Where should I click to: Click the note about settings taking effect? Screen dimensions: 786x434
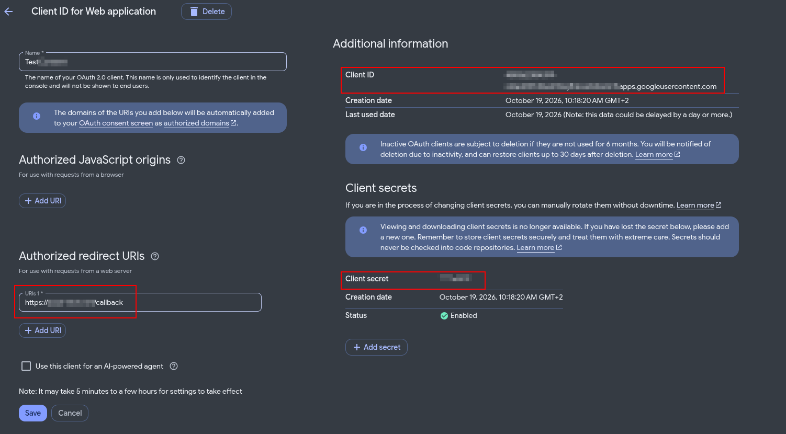[x=130, y=391]
